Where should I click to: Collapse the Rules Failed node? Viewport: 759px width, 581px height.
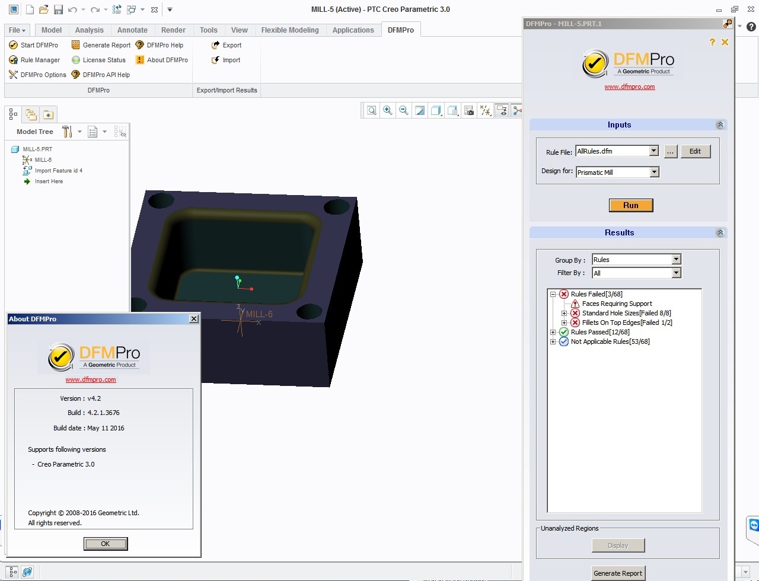[553, 294]
